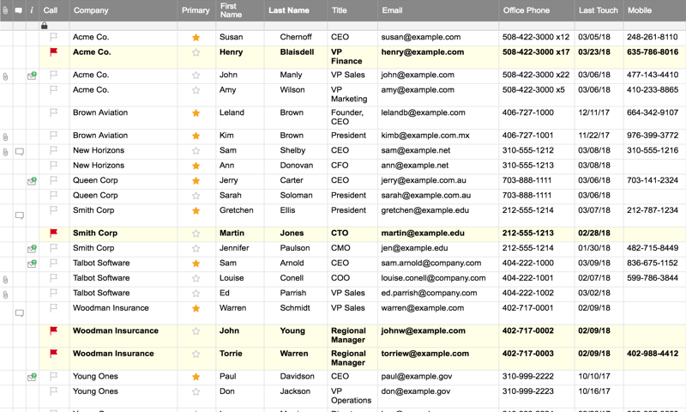Click the comments bubble column header icon
The height and width of the screenshot is (412, 686).
[19, 10]
